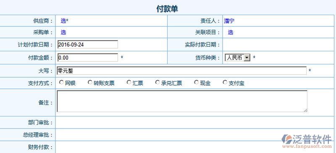Screen dimensions: 336x153
Task: Click the 大写 amount text field
Action: pyautogui.click(x=182, y=71)
